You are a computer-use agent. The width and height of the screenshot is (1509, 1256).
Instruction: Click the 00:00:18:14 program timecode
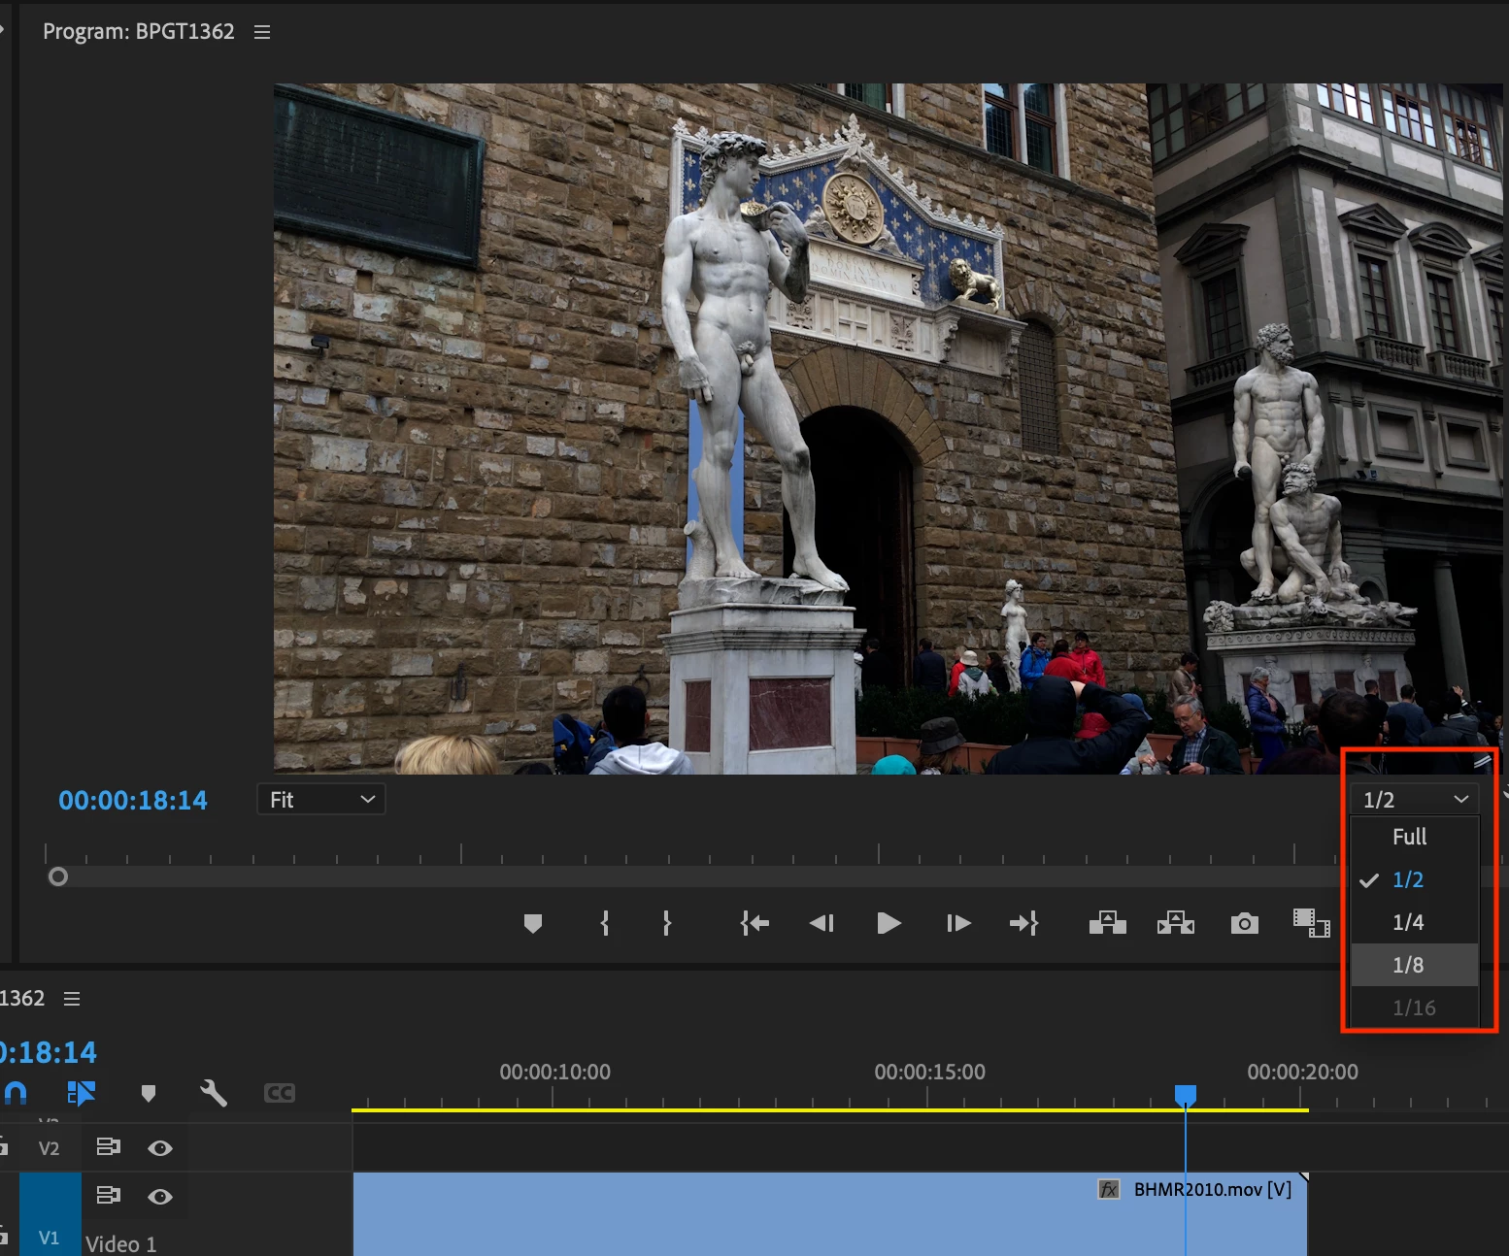point(133,801)
